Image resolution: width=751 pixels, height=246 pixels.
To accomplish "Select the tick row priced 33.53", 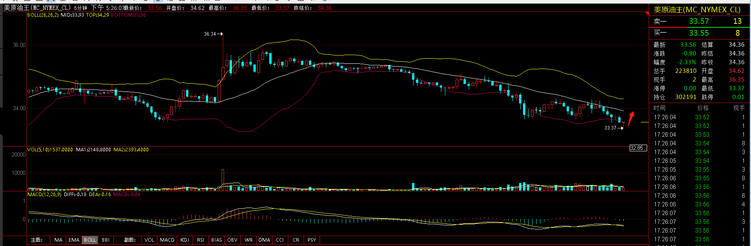I will tap(700, 135).
